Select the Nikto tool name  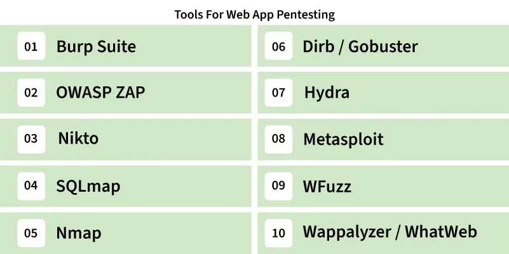pos(78,138)
